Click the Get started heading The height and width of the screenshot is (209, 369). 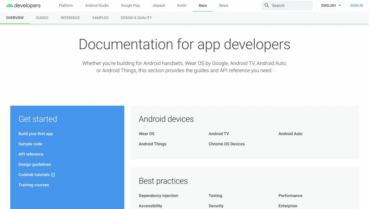(x=38, y=119)
